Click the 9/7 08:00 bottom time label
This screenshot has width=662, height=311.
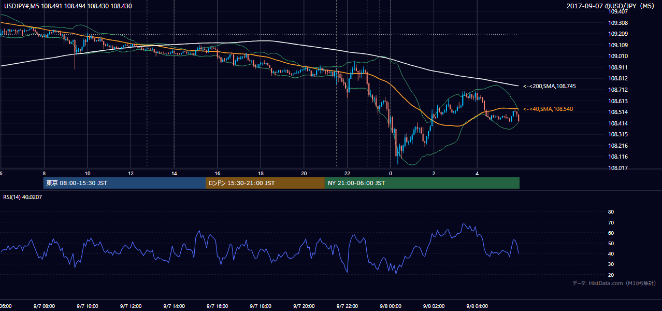pos(44,306)
